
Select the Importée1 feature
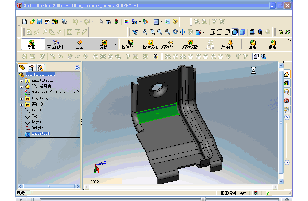click(x=40, y=133)
